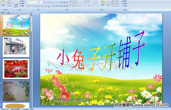This screenshot has height=110, width=171.
Task: Select slide 3 thumbnail of red store
Action: (16, 69)
